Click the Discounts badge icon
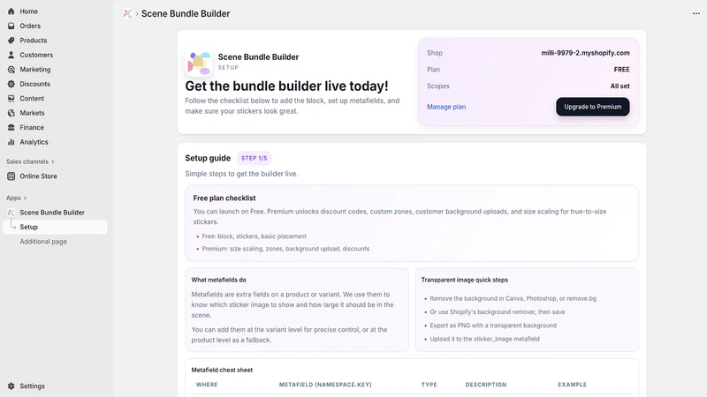The height and width of the screenshot is (397, 707). click(11, 84)
